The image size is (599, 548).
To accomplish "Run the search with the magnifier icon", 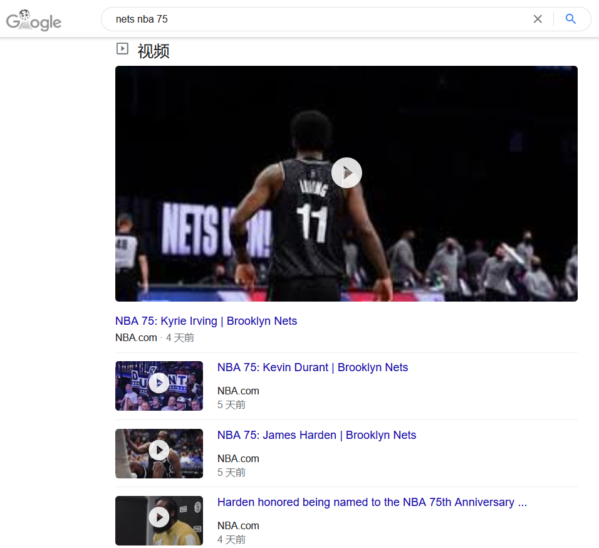I will (570, 19).
